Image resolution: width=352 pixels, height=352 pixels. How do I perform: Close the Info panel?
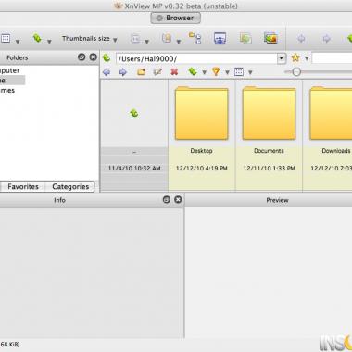pyautogui.click(x=178, y=200)
